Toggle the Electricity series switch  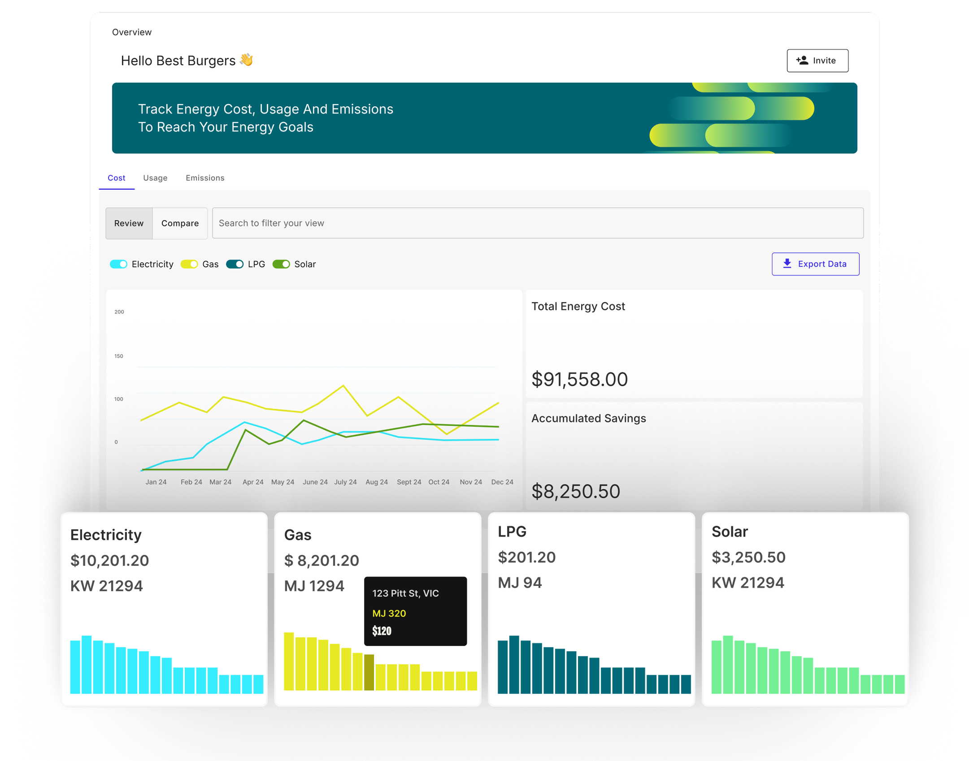tap(118, 264)
